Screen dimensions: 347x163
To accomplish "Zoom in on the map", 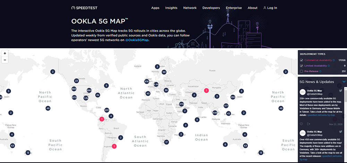I will click(5, 53).
